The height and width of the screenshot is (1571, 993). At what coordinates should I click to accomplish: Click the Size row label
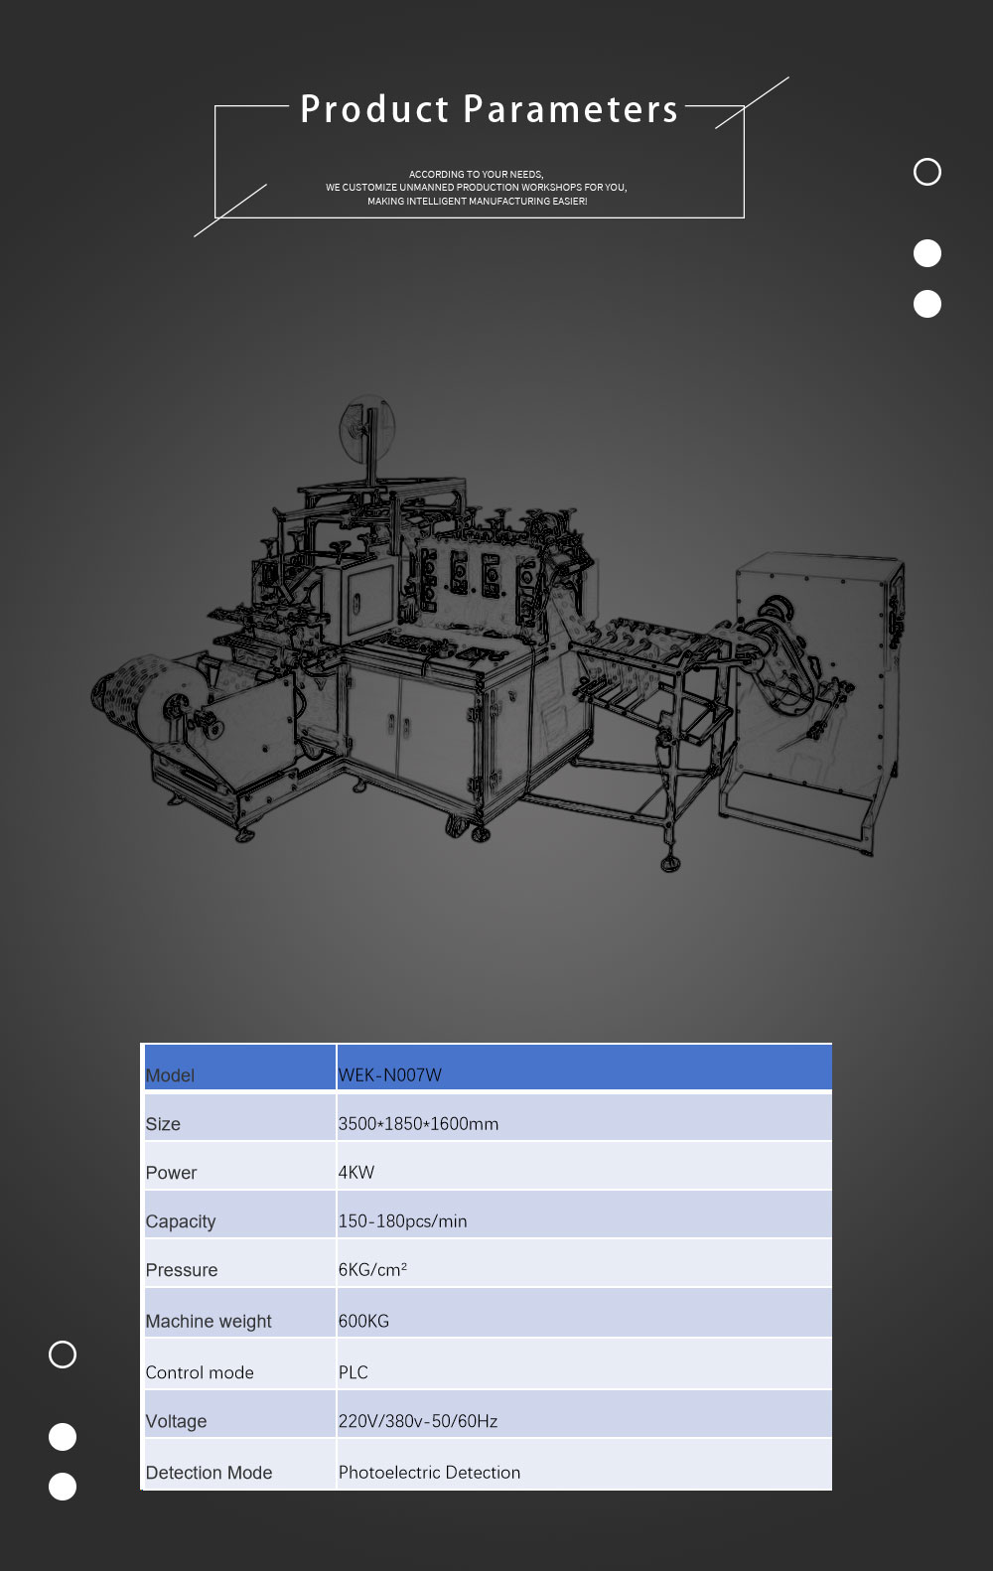point(163,1123)
